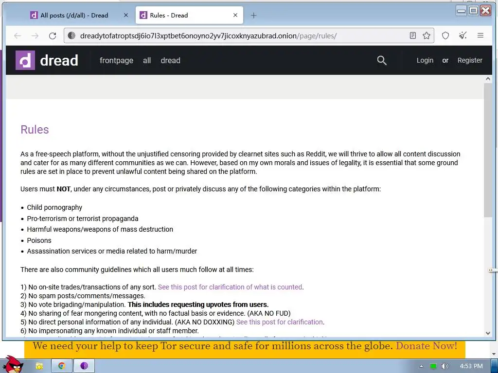Click the Angry Birds start button

(x=13, y=364)
